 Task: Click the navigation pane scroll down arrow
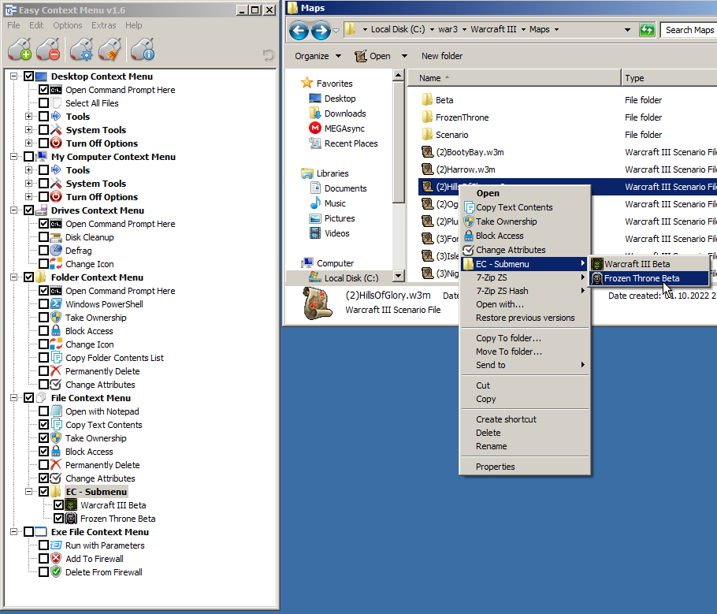point(398,275)
